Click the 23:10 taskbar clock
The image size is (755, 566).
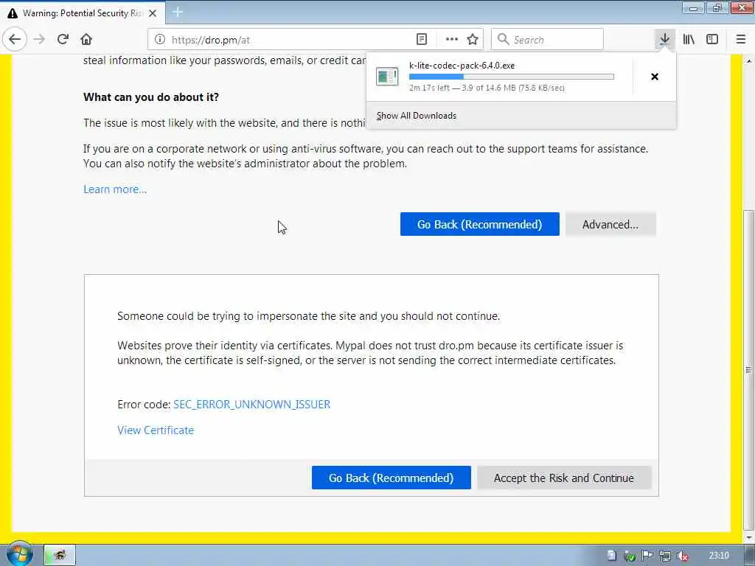click(719, 556)
